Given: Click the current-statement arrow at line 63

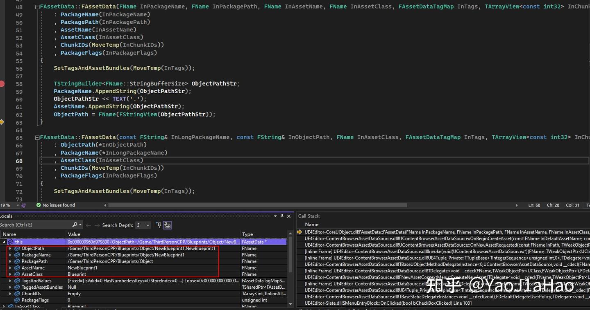Looking at the screenshot, I should (x=2, y=122).
